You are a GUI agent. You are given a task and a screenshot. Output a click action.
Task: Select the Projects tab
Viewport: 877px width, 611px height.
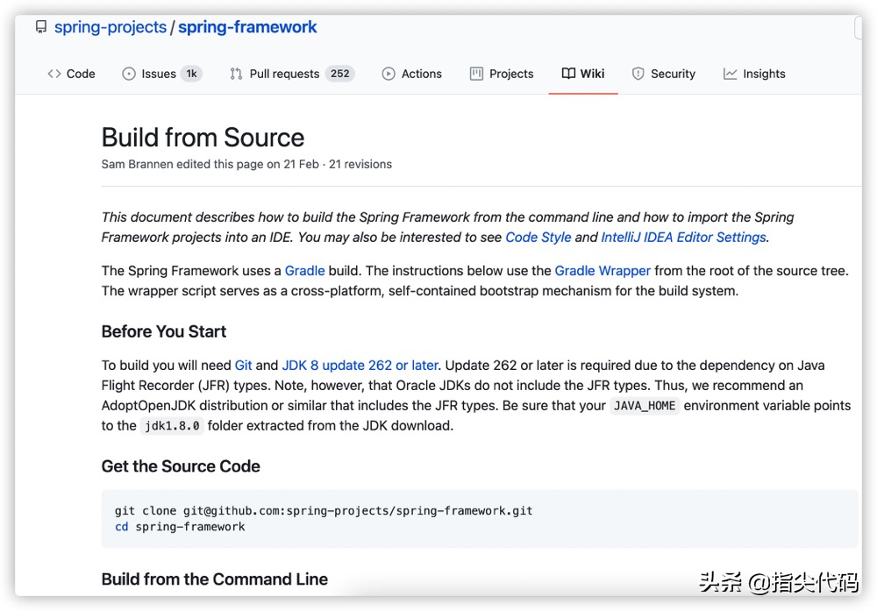pos(502,74)
